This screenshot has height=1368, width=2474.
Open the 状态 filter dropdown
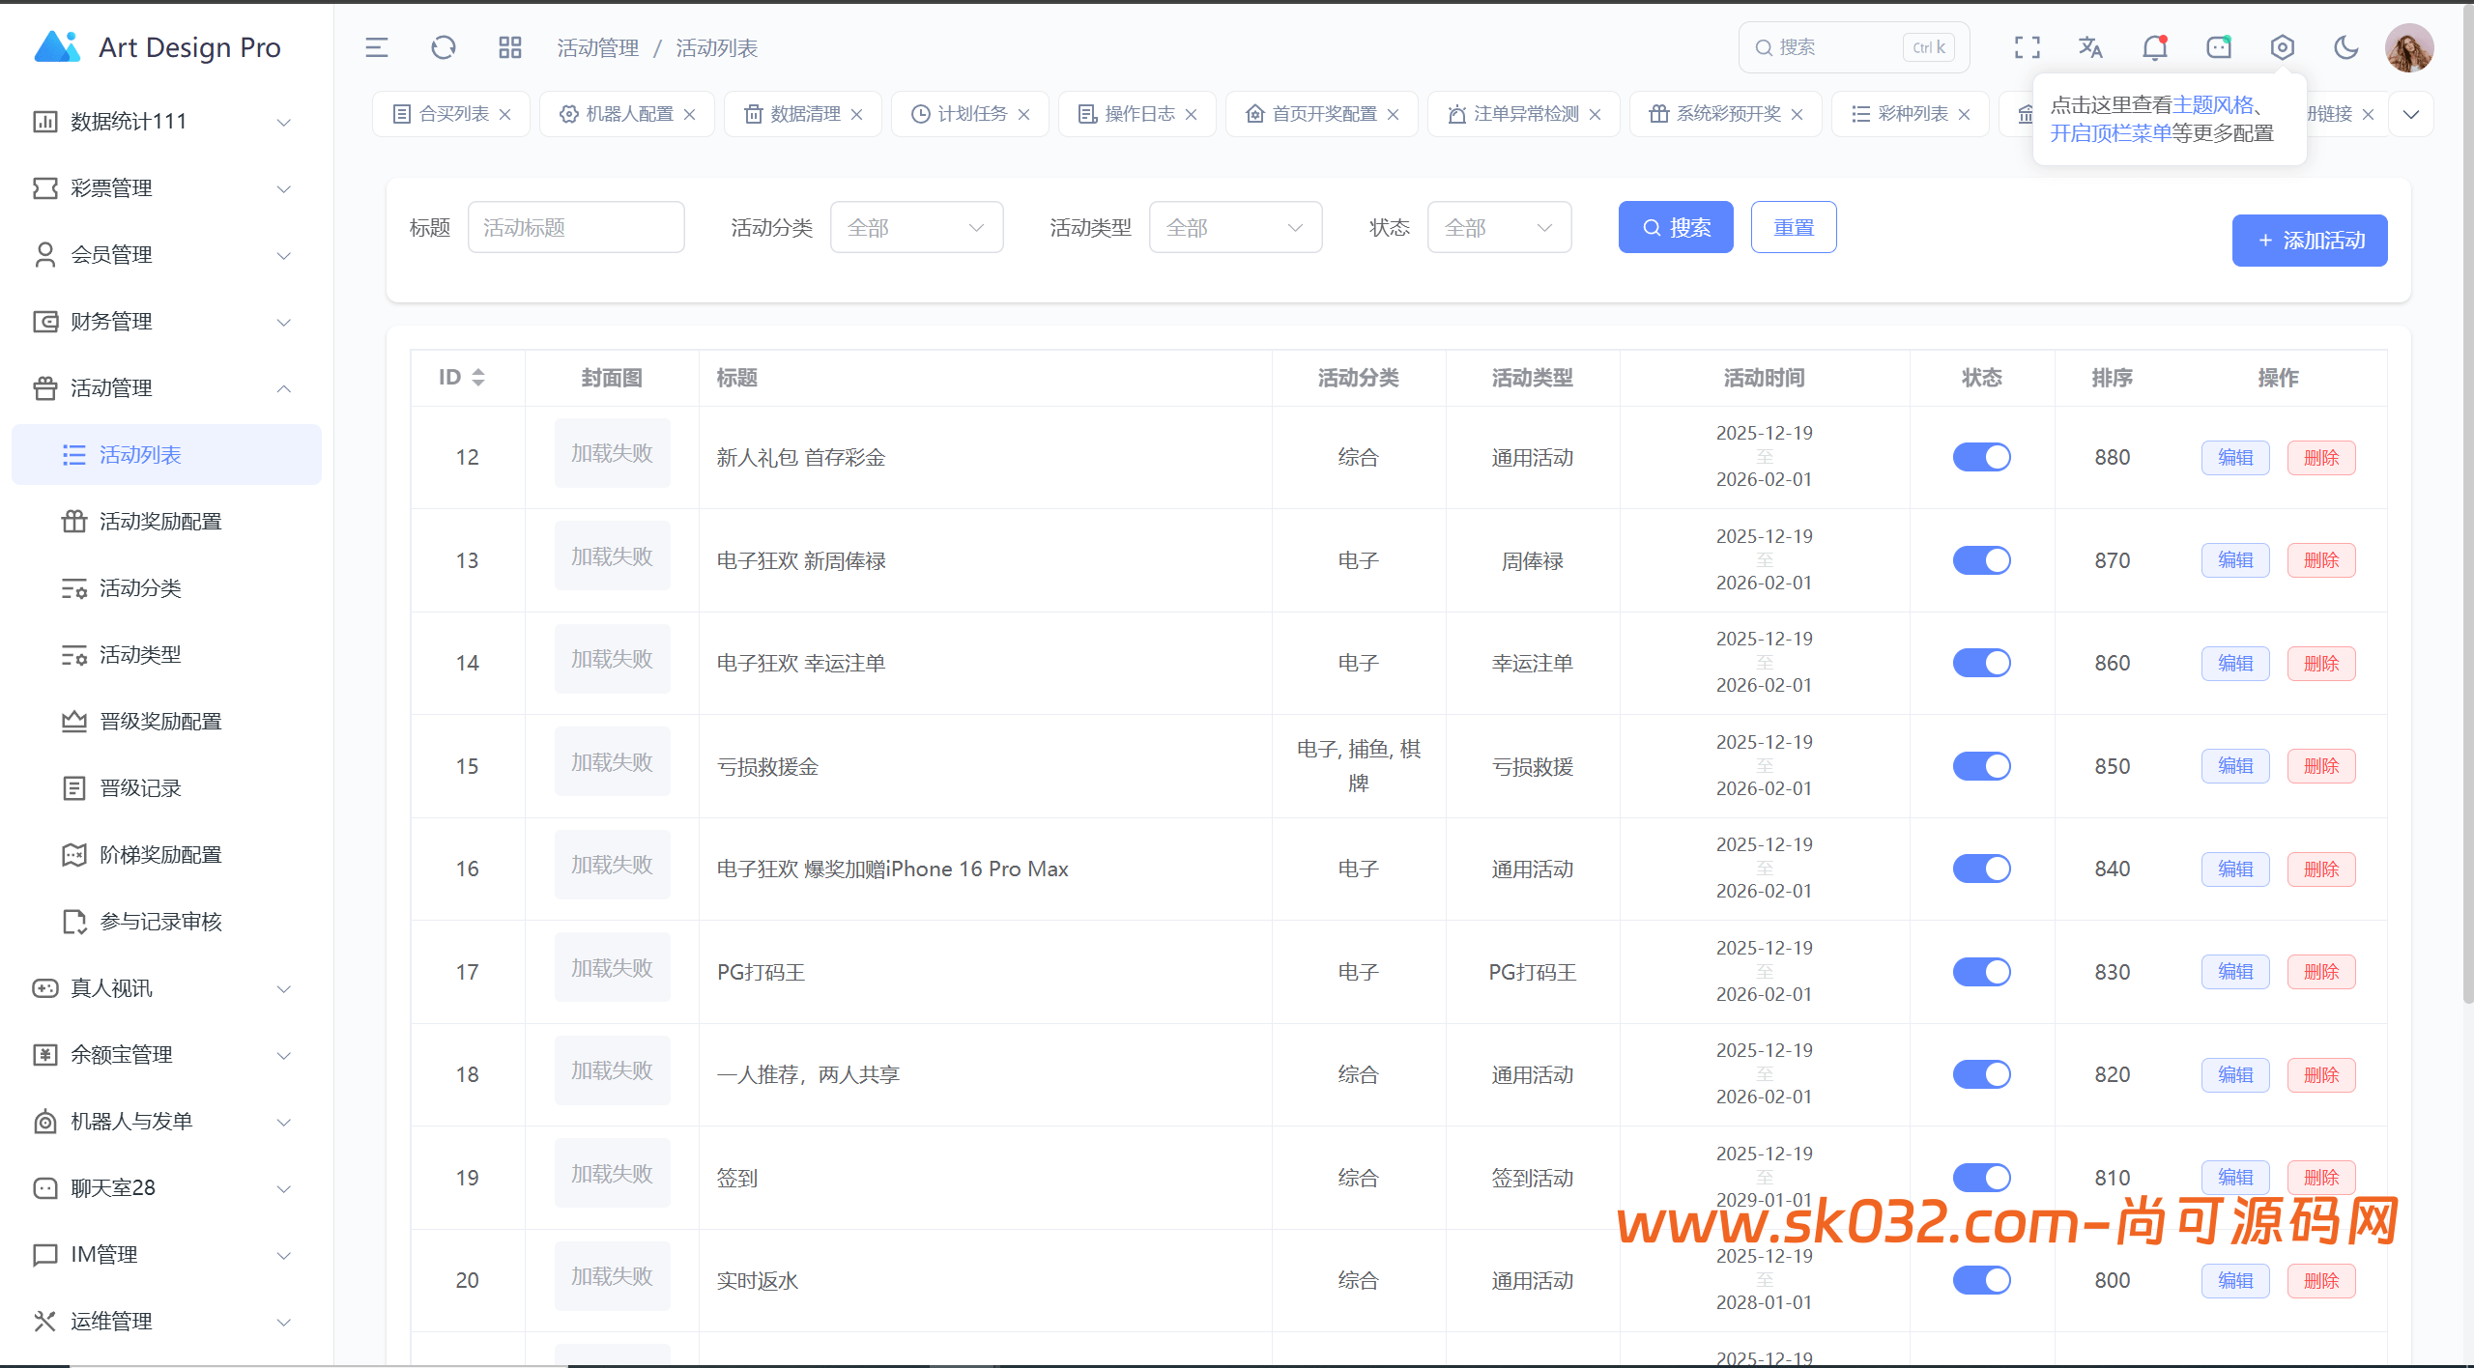[1499, 227]
